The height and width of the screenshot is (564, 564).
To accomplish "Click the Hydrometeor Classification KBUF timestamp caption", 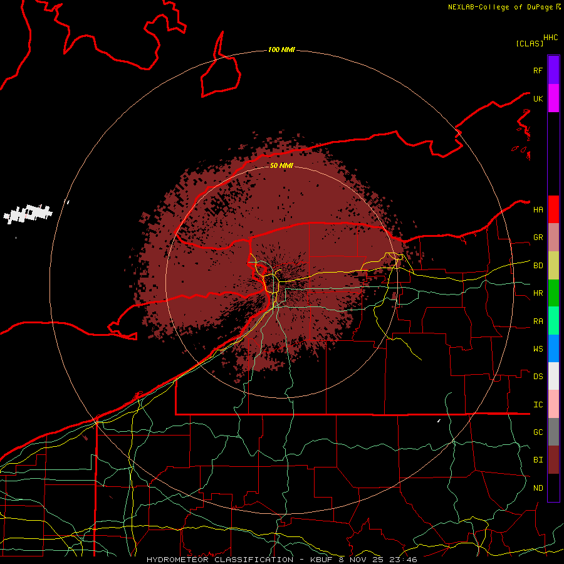I will point(281,560).
